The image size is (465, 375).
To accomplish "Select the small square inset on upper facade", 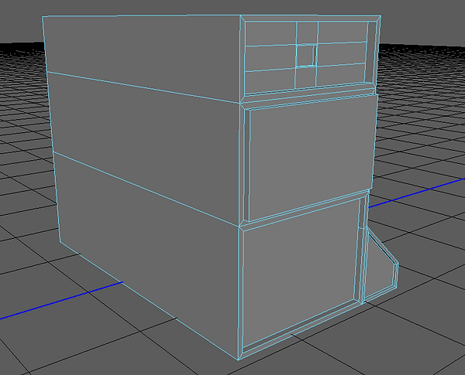I will click(306, 56).
